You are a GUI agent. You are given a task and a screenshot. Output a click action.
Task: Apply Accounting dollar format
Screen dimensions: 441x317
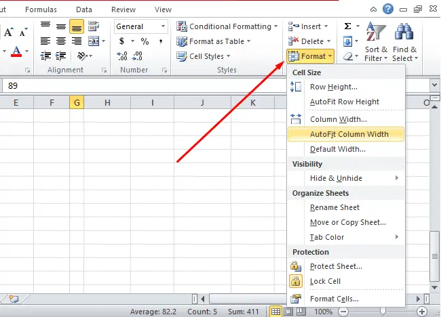[121, 41]
